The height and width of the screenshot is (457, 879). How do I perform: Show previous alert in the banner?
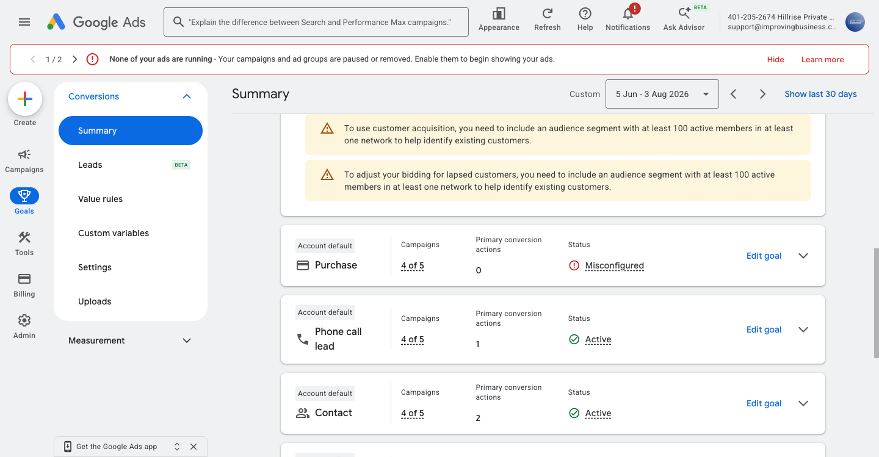(x=33, y=59)
